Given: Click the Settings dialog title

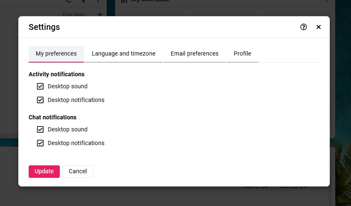Looking at the screenshot, I should [44, 27].
